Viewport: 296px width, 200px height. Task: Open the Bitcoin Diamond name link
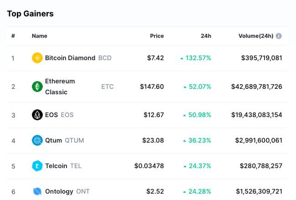point(70,58)
